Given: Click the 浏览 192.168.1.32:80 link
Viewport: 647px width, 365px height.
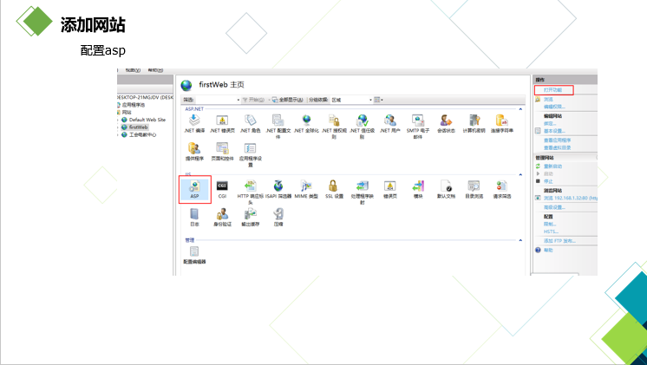Looking at the screenshot, I should (571, 198).
